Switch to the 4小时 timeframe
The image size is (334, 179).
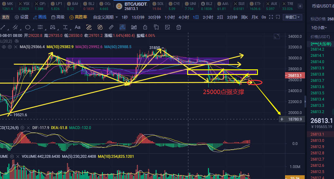tap(184, 17)
